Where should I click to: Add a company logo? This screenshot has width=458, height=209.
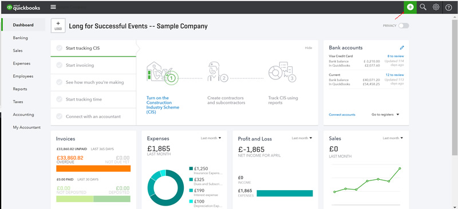[x=58, y=25]
